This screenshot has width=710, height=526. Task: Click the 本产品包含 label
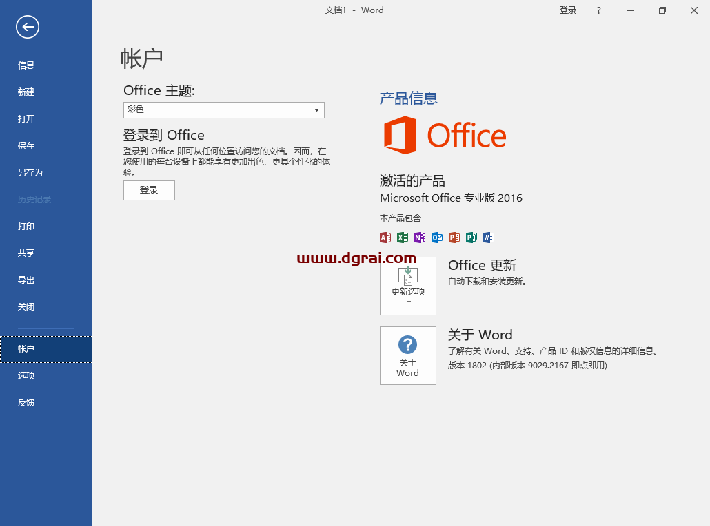[x=400, y=218]
